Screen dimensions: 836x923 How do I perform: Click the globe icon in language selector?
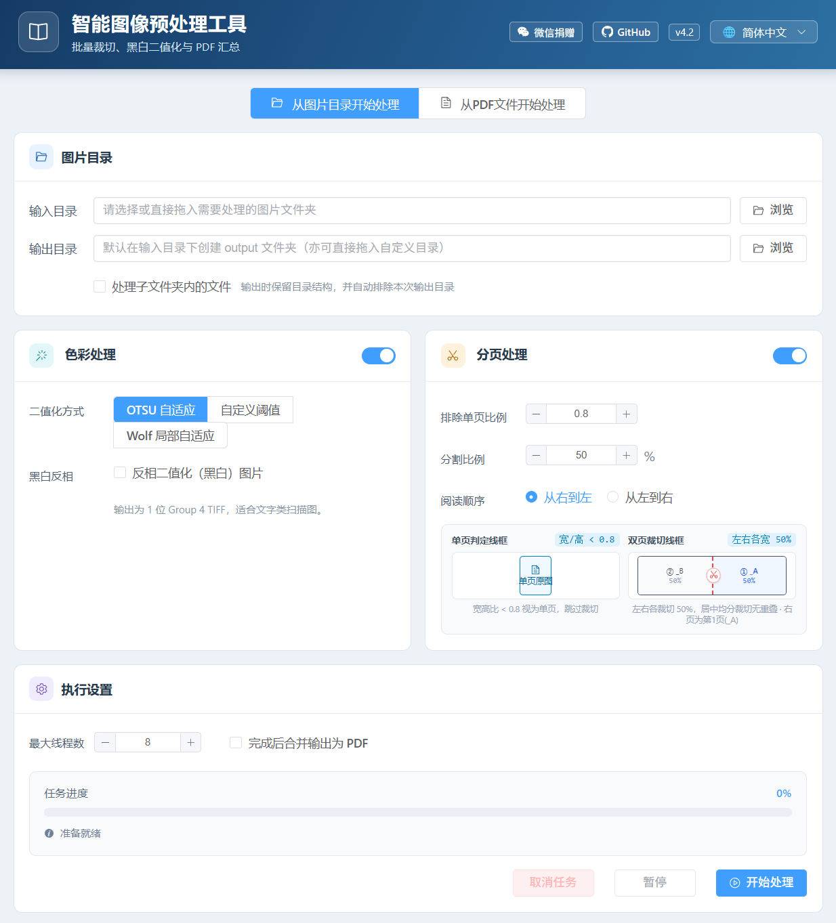[729, 33]
